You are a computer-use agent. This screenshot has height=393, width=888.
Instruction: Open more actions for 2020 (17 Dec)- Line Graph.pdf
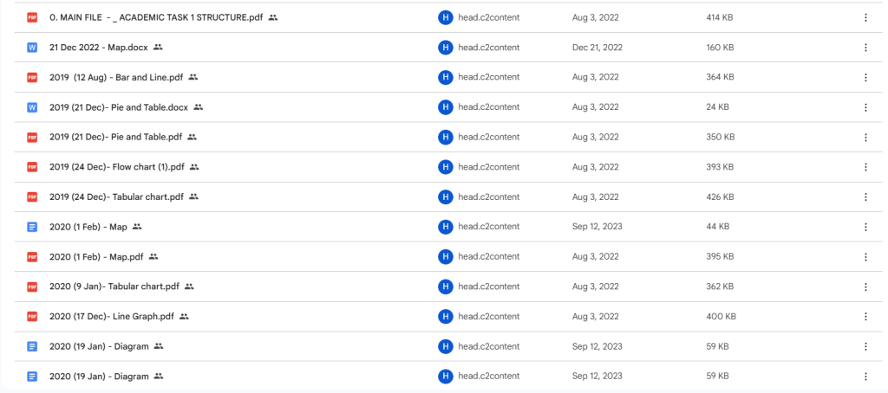point(865,317)
